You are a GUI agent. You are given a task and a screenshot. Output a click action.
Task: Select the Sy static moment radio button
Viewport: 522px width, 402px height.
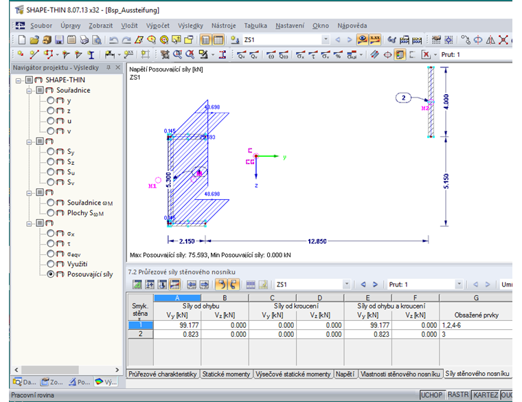(51, 152)
